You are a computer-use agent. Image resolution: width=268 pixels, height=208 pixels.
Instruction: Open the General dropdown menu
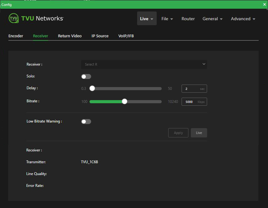point(212,19)
